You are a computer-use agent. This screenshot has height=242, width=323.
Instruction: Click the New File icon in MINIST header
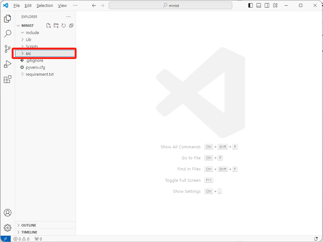(49, 26)
